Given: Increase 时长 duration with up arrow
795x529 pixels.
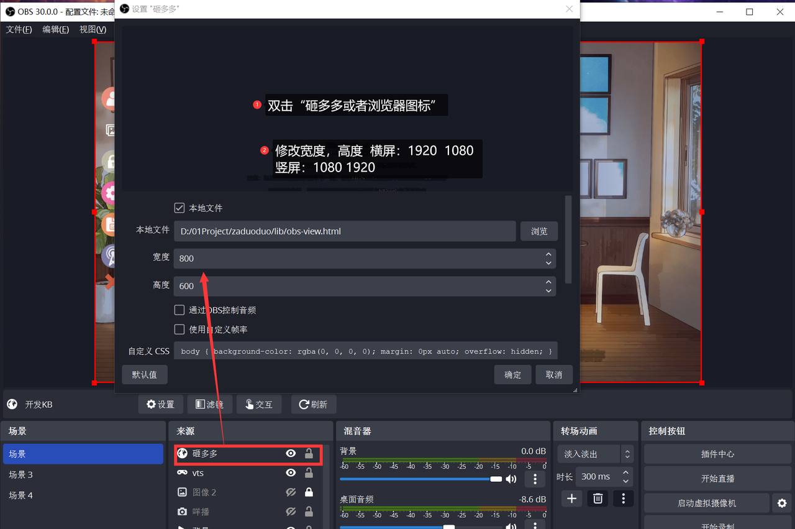Looking at the screenshot, I should coord(625,472).
